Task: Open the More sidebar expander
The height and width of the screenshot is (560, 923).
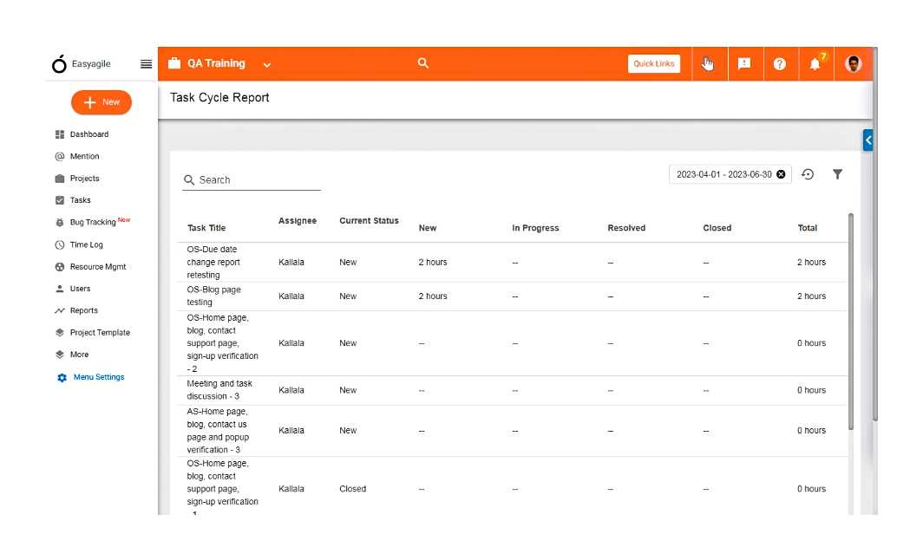Action: (x=79, y=355)
